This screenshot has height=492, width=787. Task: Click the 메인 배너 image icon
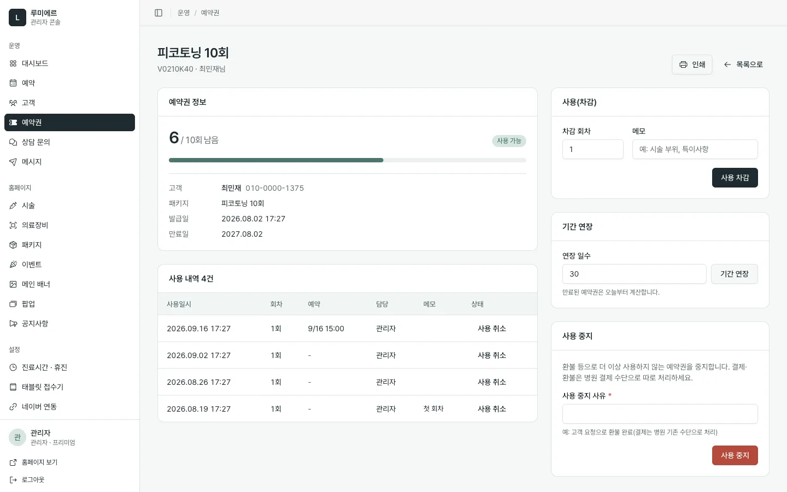[x=13, y=284]
